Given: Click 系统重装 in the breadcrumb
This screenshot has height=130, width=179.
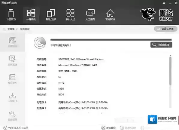Looking at the screenshot, I should click(25, 29).
